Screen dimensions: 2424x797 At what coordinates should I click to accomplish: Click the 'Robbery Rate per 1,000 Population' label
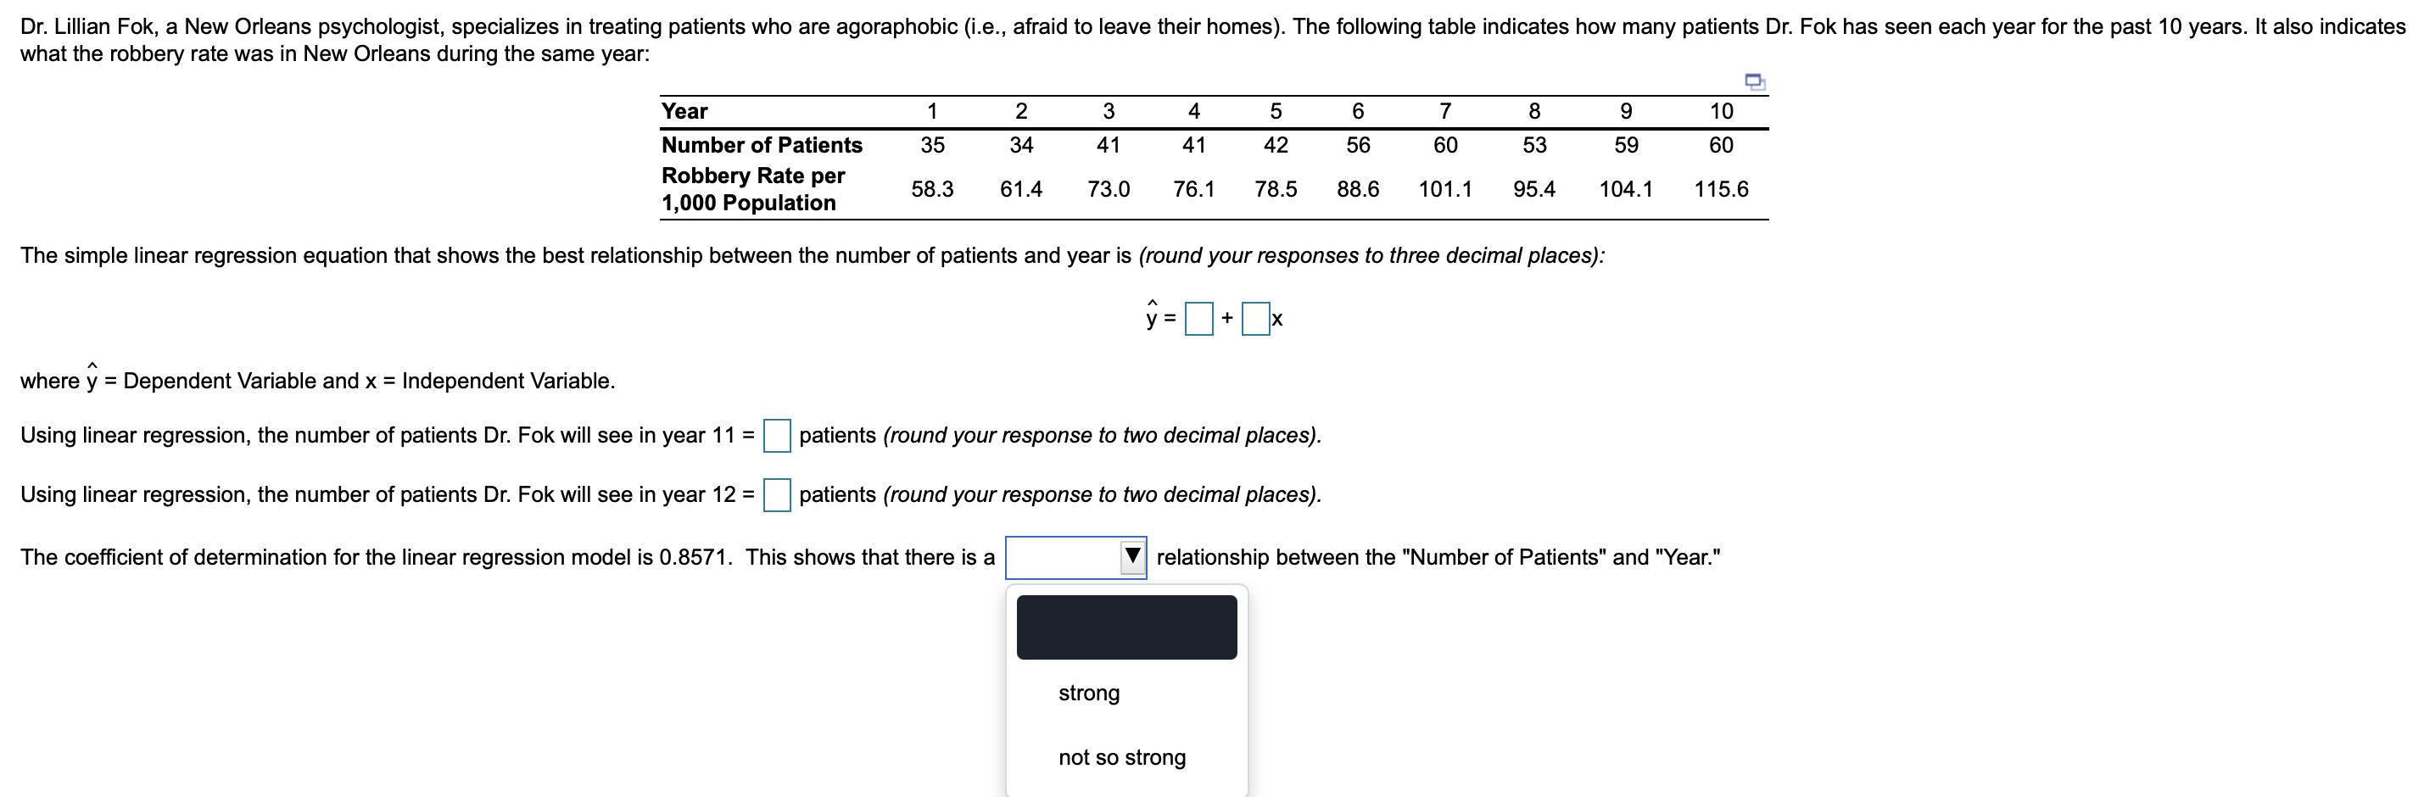753,189
